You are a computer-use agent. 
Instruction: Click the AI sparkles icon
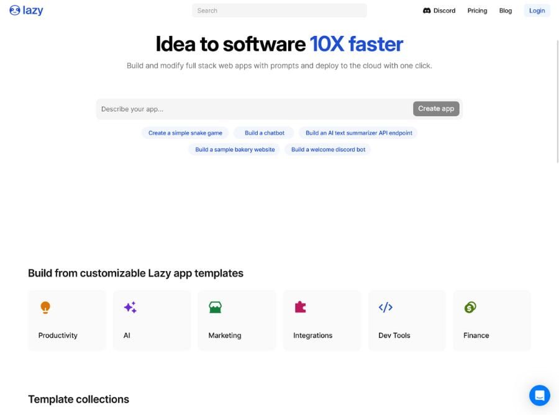(x=130, y=307)
